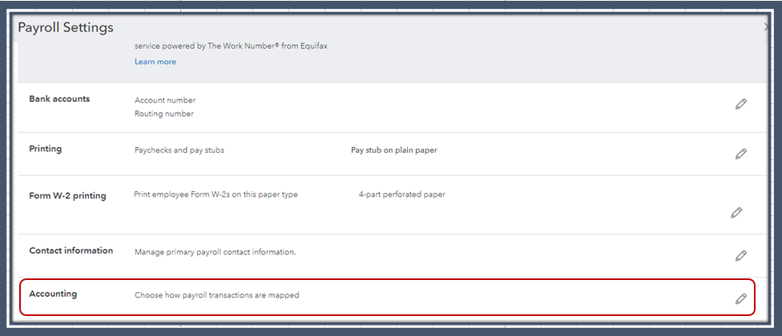
Task: Click the Account number text
Action: 165,100
